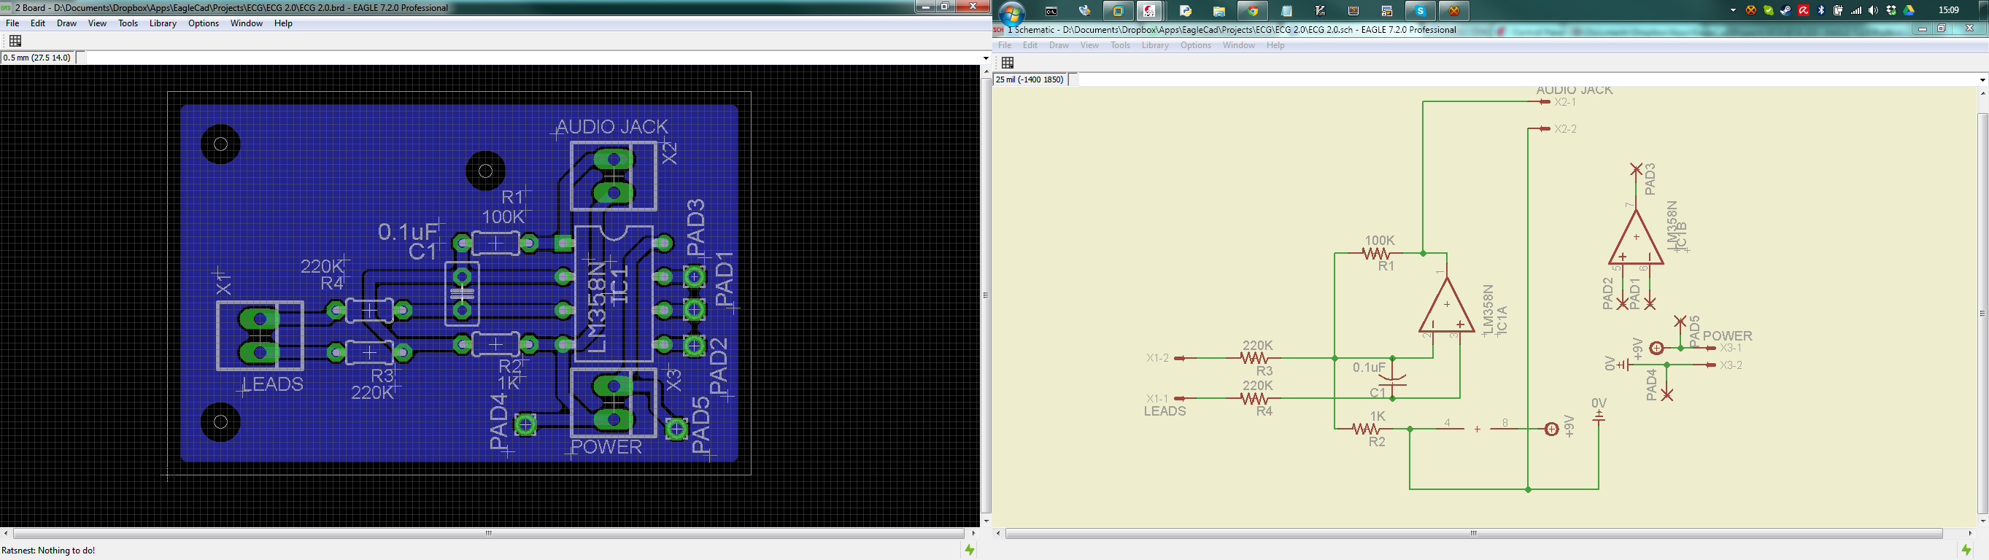Open Window menu in Board window
Screen dimensions: 1989x560
coord(247,23)
